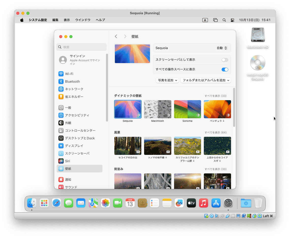
Task: Launch Mail from the Dock
Action: click(81, 203)
